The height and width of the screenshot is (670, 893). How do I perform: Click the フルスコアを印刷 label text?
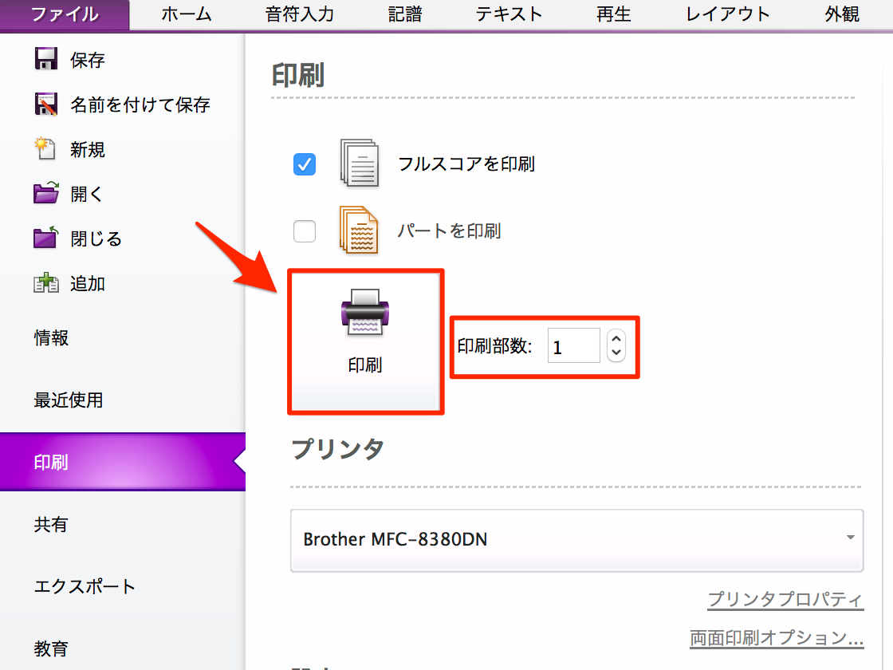click(x=466, y=164)
